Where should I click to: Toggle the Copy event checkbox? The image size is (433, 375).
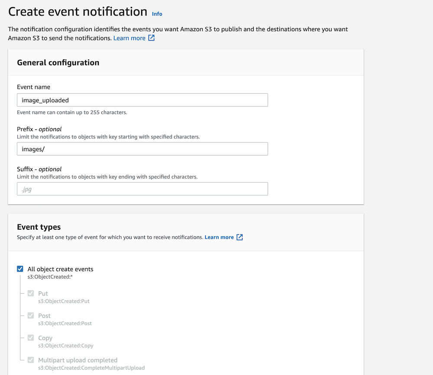[x=30, y=337]
